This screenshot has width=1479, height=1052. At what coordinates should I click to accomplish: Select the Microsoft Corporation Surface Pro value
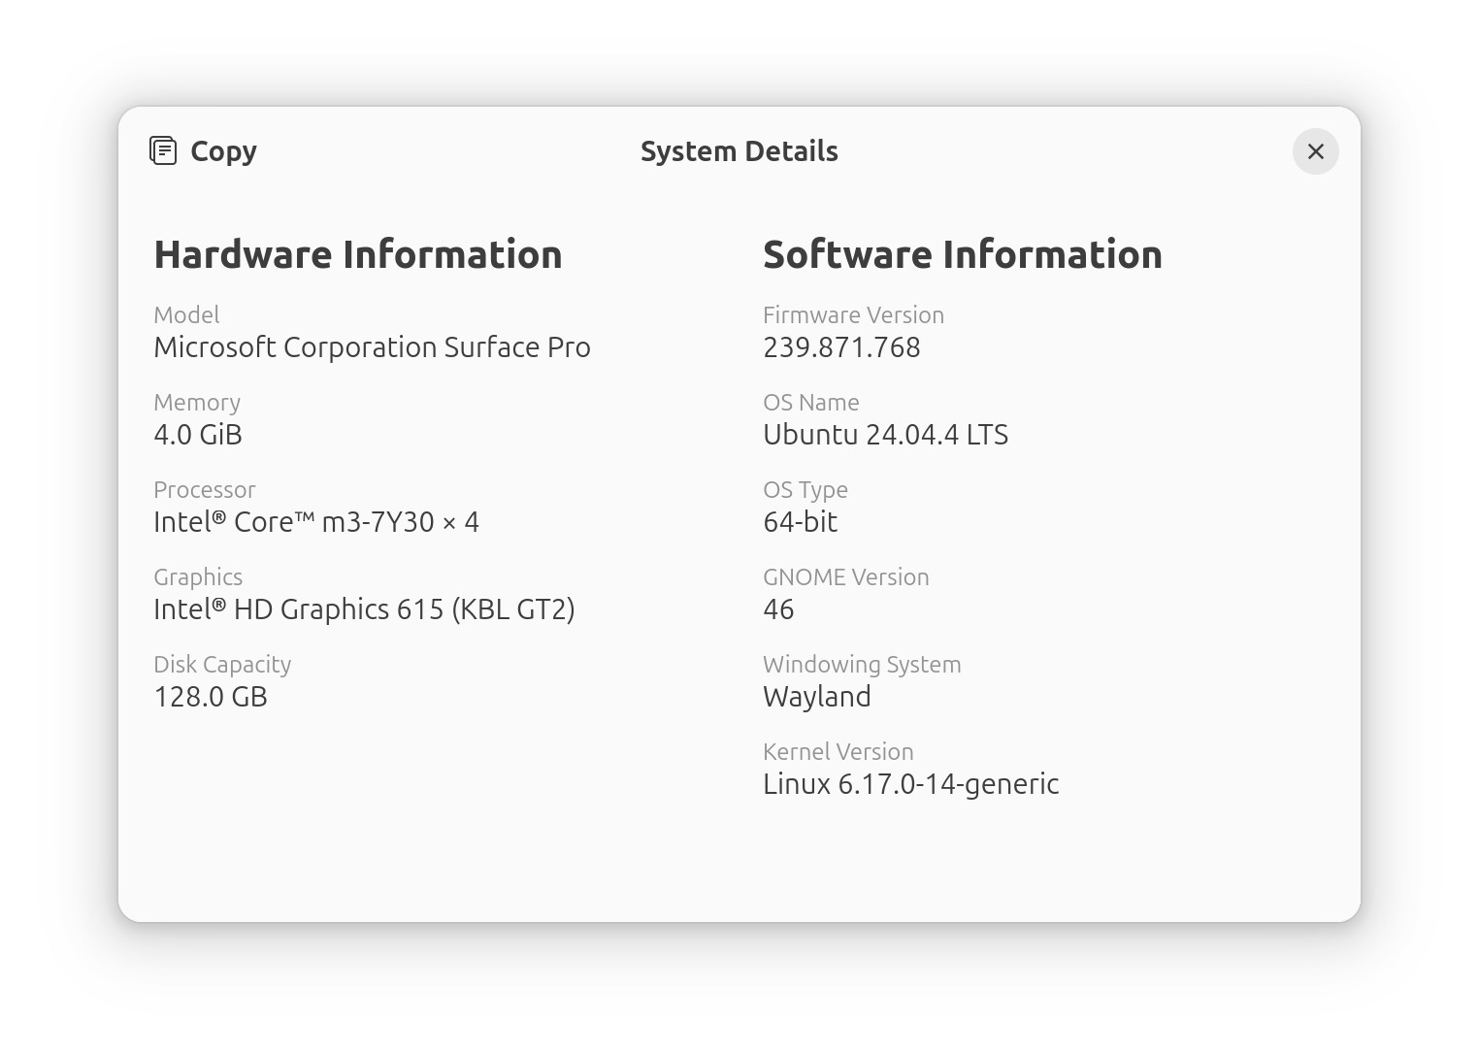[x=373, y=347]
